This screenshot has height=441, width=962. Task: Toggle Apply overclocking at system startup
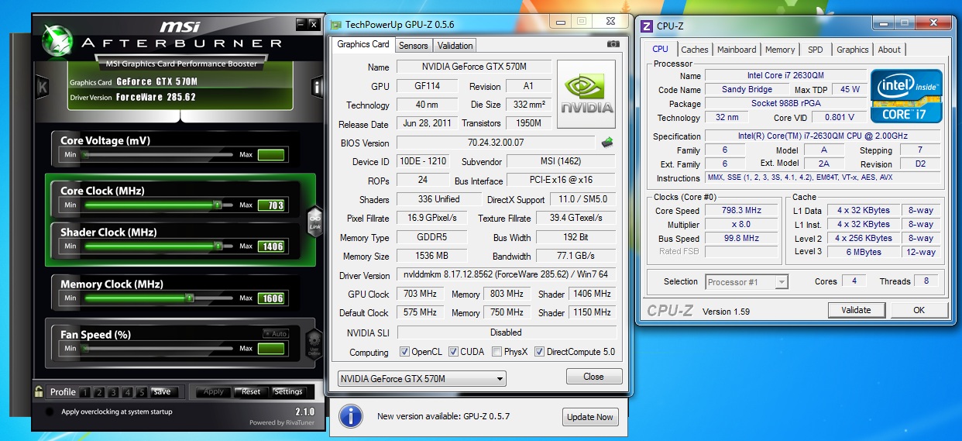coord(50,412)
